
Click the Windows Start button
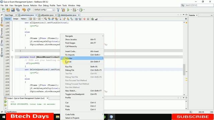[4, 117]
